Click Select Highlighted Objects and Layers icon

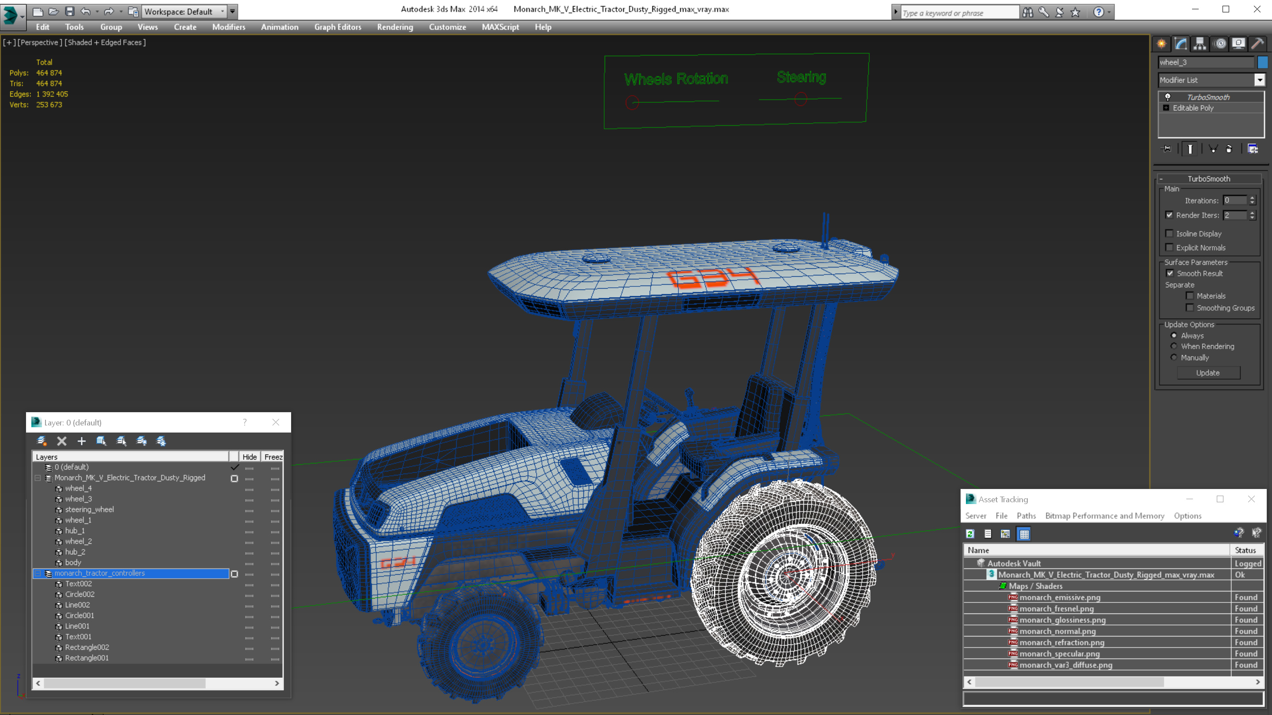coord(101,441)
